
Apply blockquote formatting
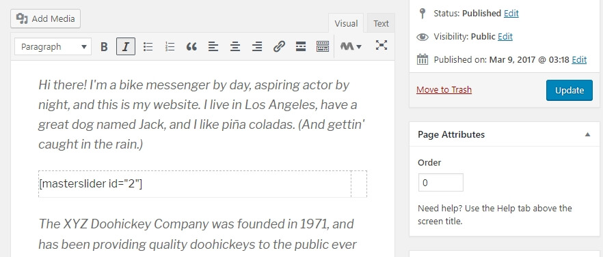[x=191, y=46]
